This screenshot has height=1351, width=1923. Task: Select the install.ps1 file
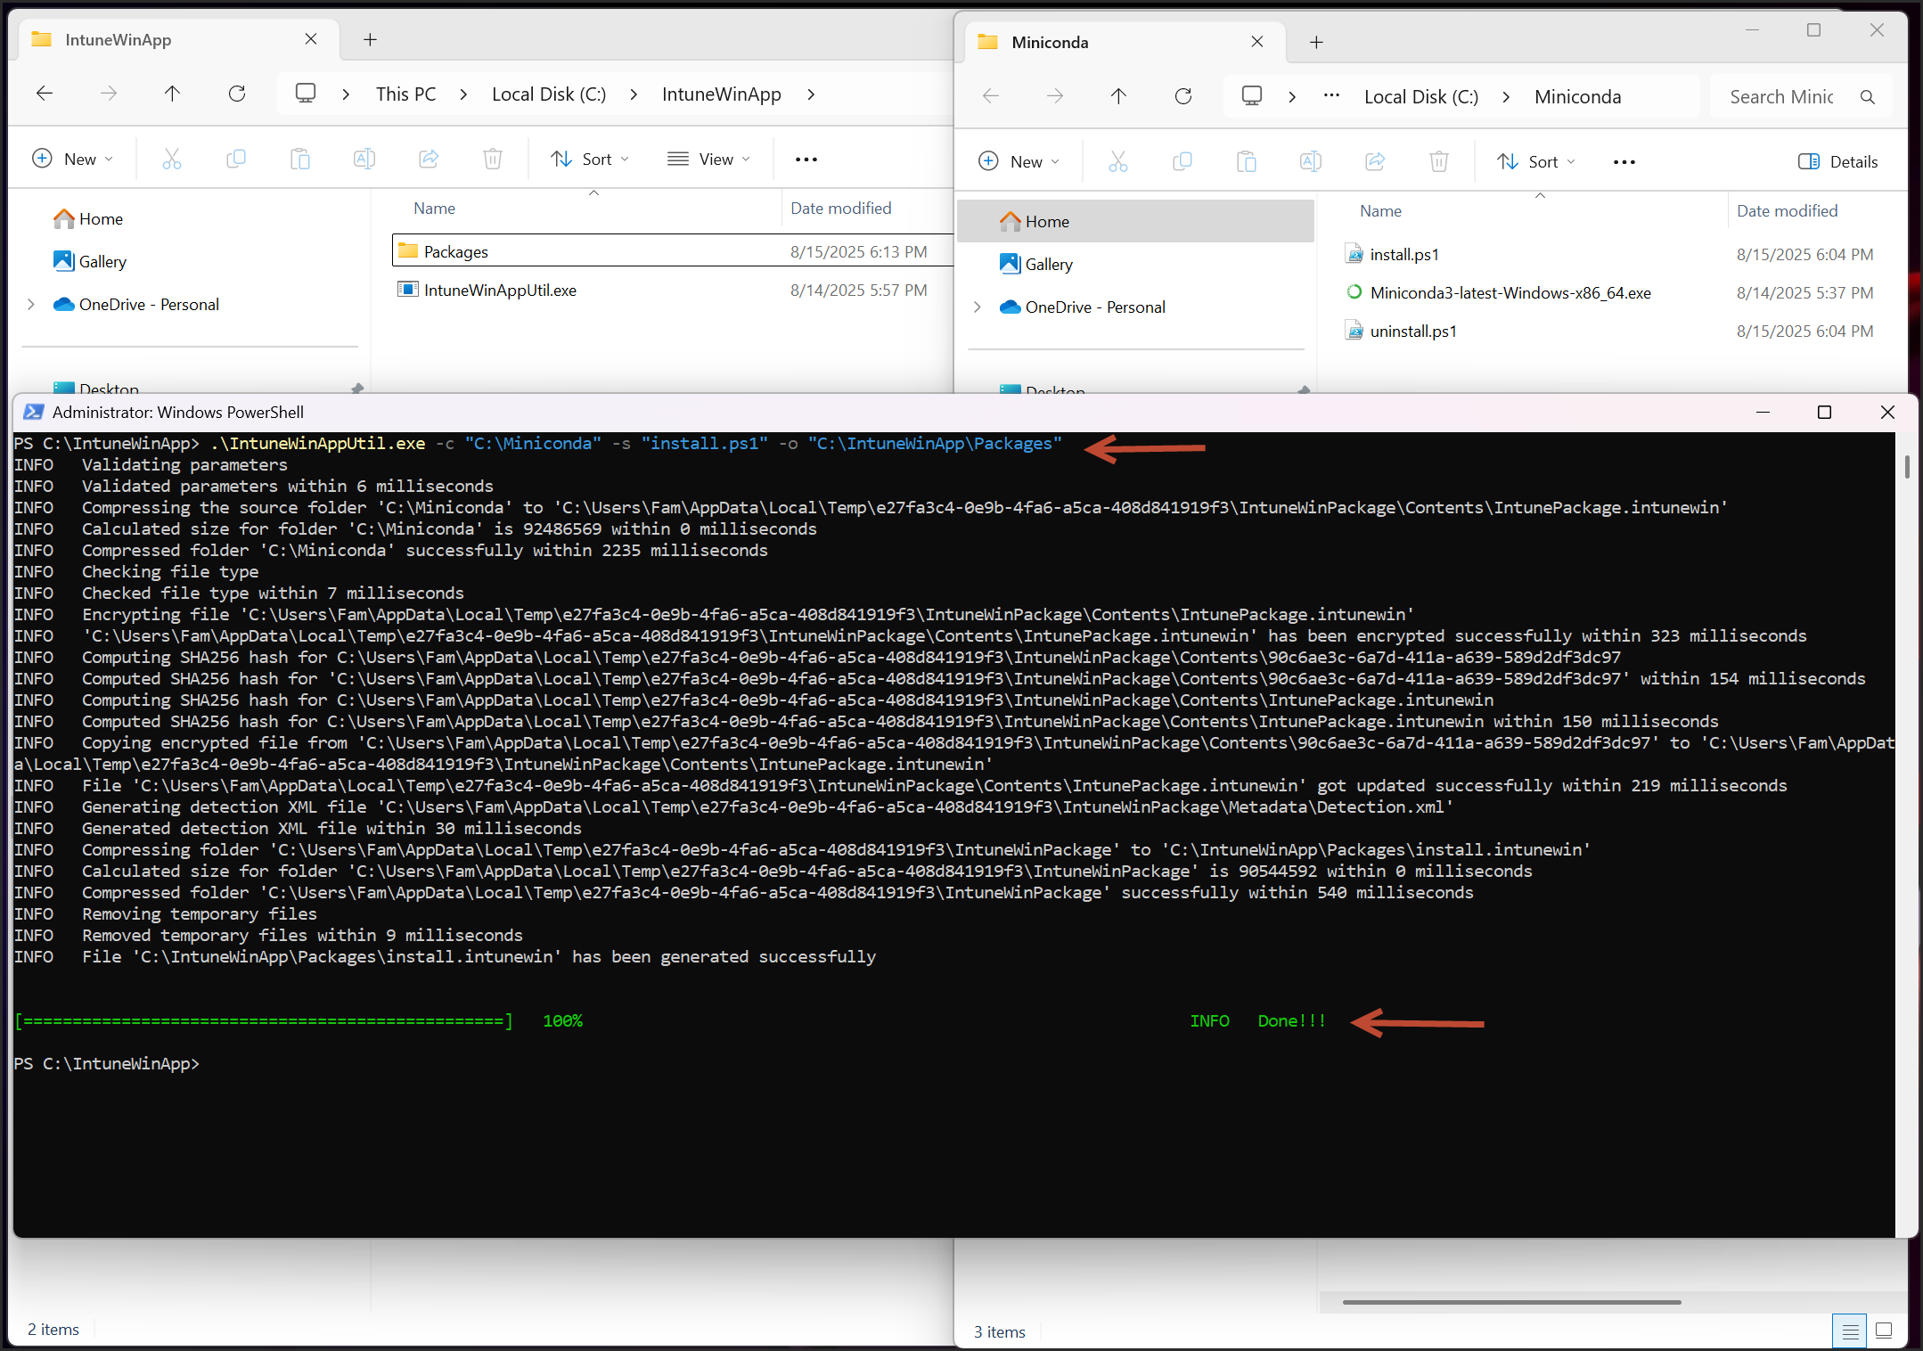[x=1405, y=254]
